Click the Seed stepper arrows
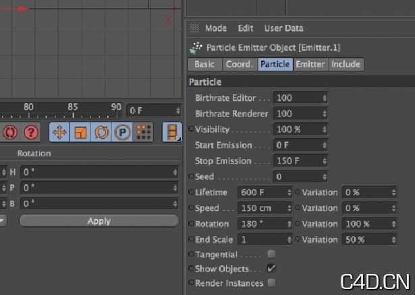415x295 pixels. pos(325,176)
